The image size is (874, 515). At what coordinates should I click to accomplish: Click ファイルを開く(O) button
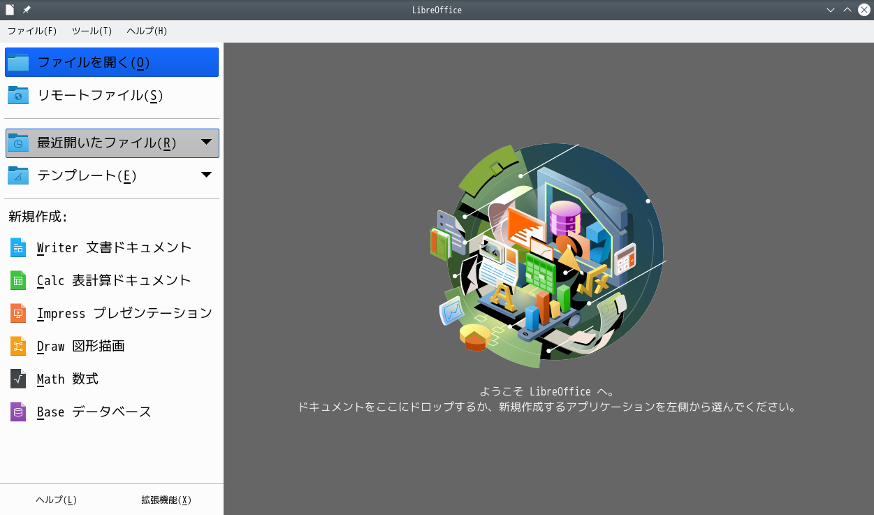(112, 62)
